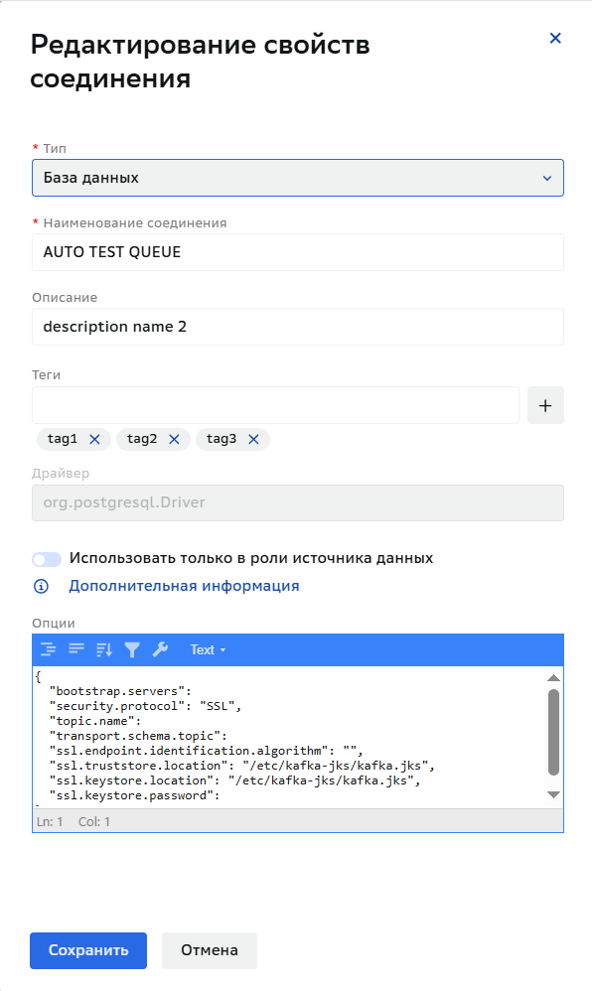The image size is (592, 991).
Task: Click the "security.protocol": "SSL" line
Action: (x=145, y=706)
